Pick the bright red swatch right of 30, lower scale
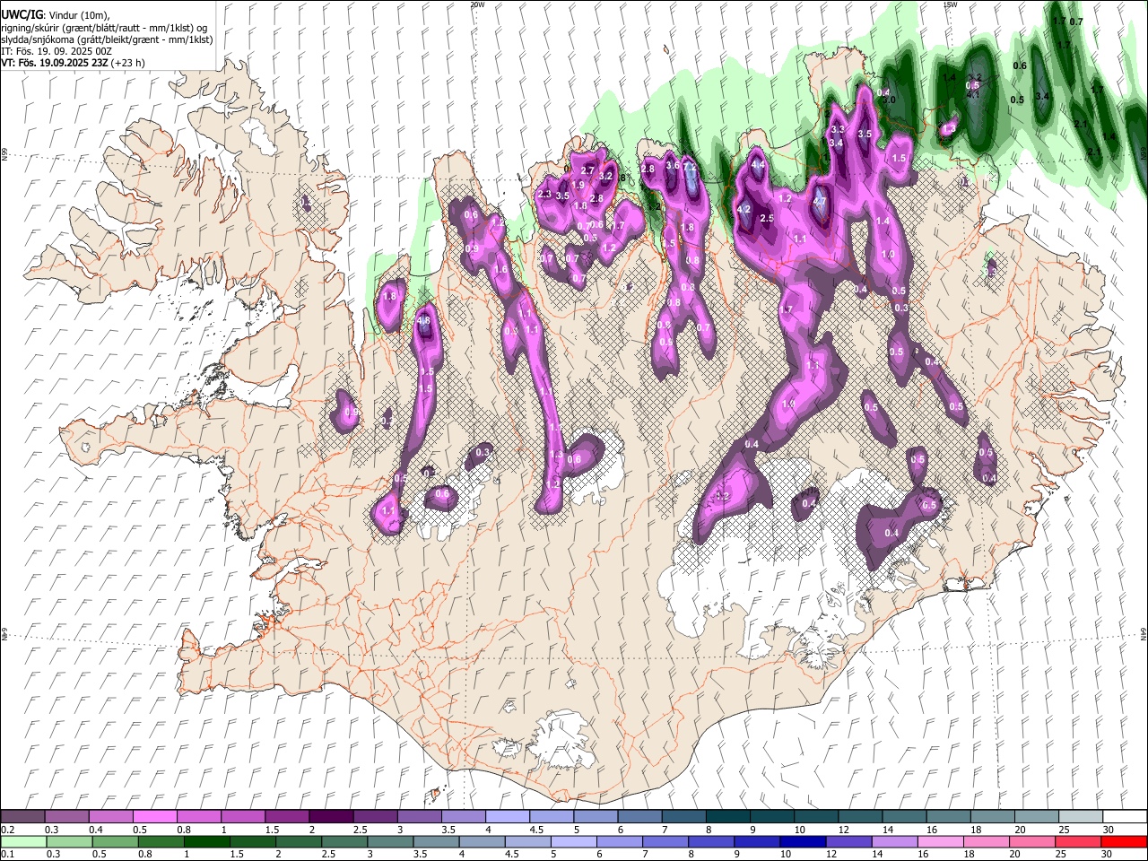Screen dimensions: 1148x861 pos(1123,842)
